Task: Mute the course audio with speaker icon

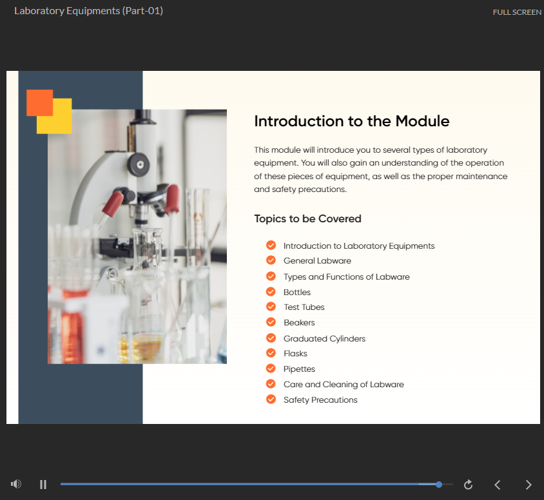Action: coord(16,484)
